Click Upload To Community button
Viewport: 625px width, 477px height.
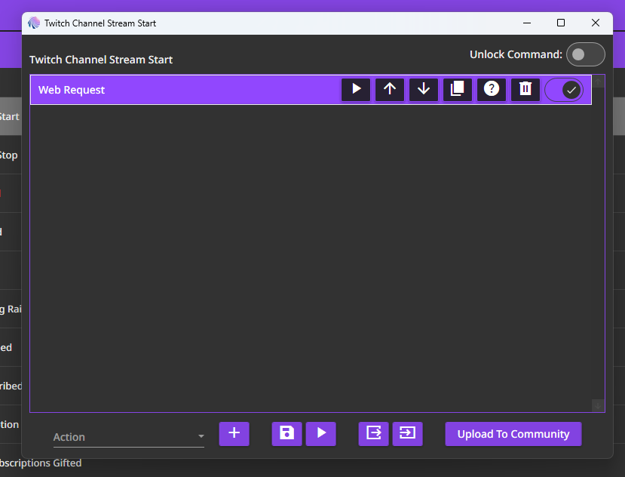pyautogui.click(x=513, y=434)
